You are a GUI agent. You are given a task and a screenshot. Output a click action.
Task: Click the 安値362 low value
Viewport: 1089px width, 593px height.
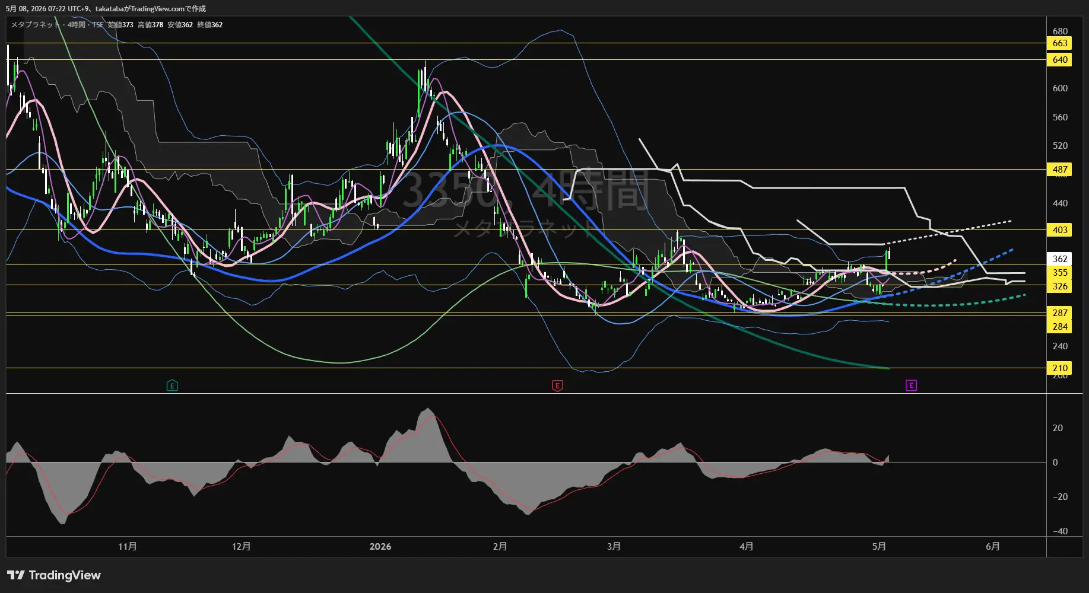[x=180, y=25]
